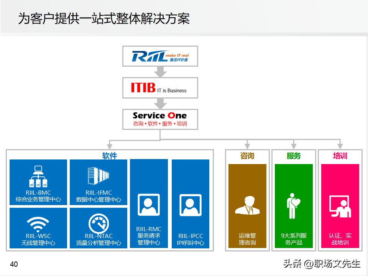The width and height of the screenshot is (368, 276).
Task: Click the arrow below the RIIL logo
Action: click(x=160, y=71)
